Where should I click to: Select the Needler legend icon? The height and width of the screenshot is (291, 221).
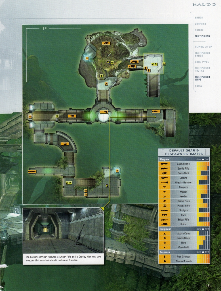[x=164, y=196]
